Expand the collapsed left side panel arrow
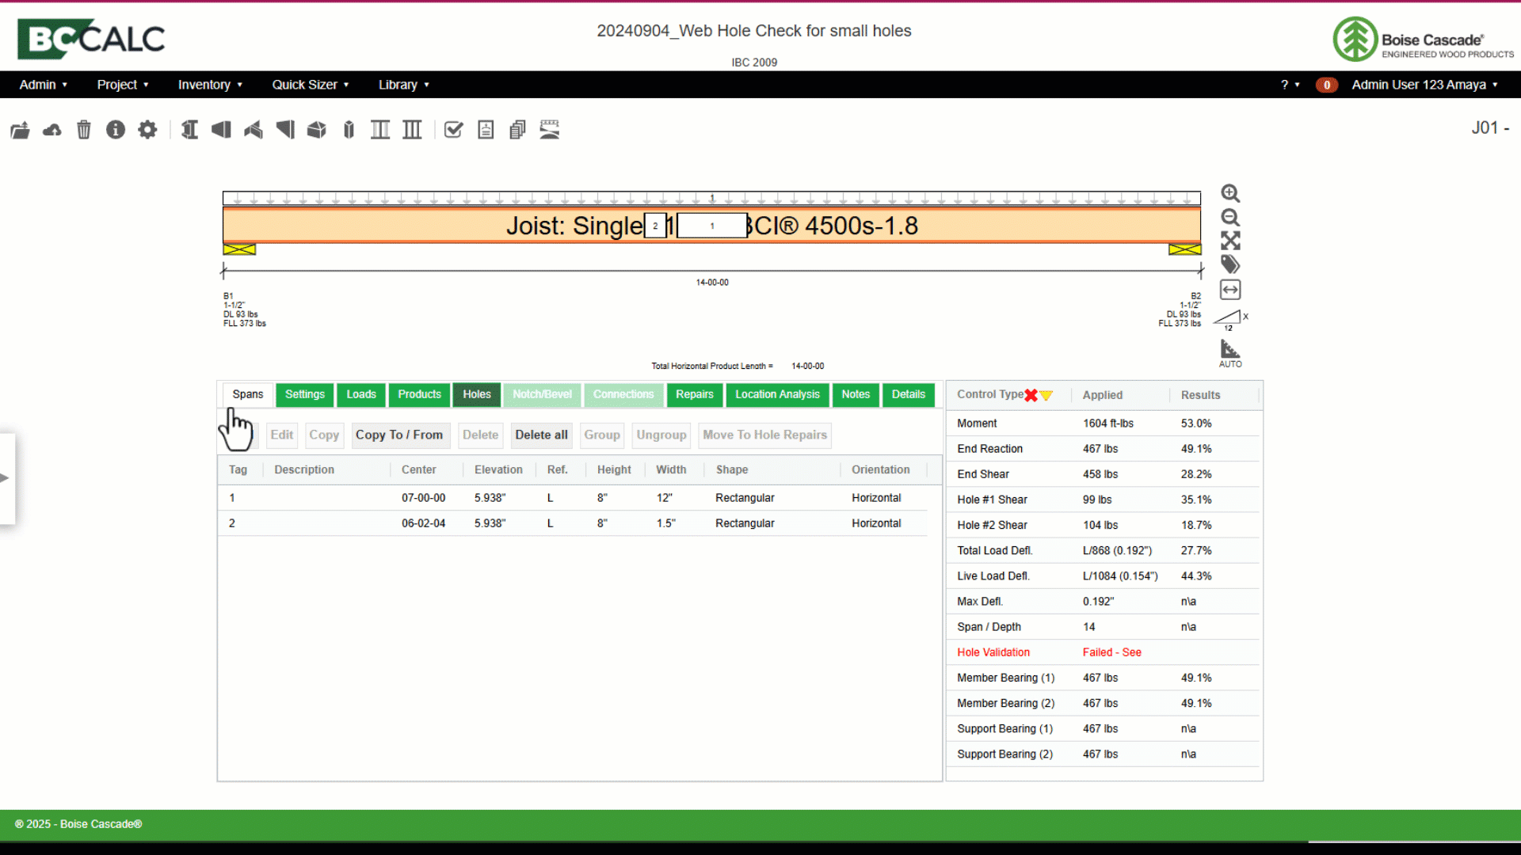Viewport: 1521px width, 855px height. 6,477
